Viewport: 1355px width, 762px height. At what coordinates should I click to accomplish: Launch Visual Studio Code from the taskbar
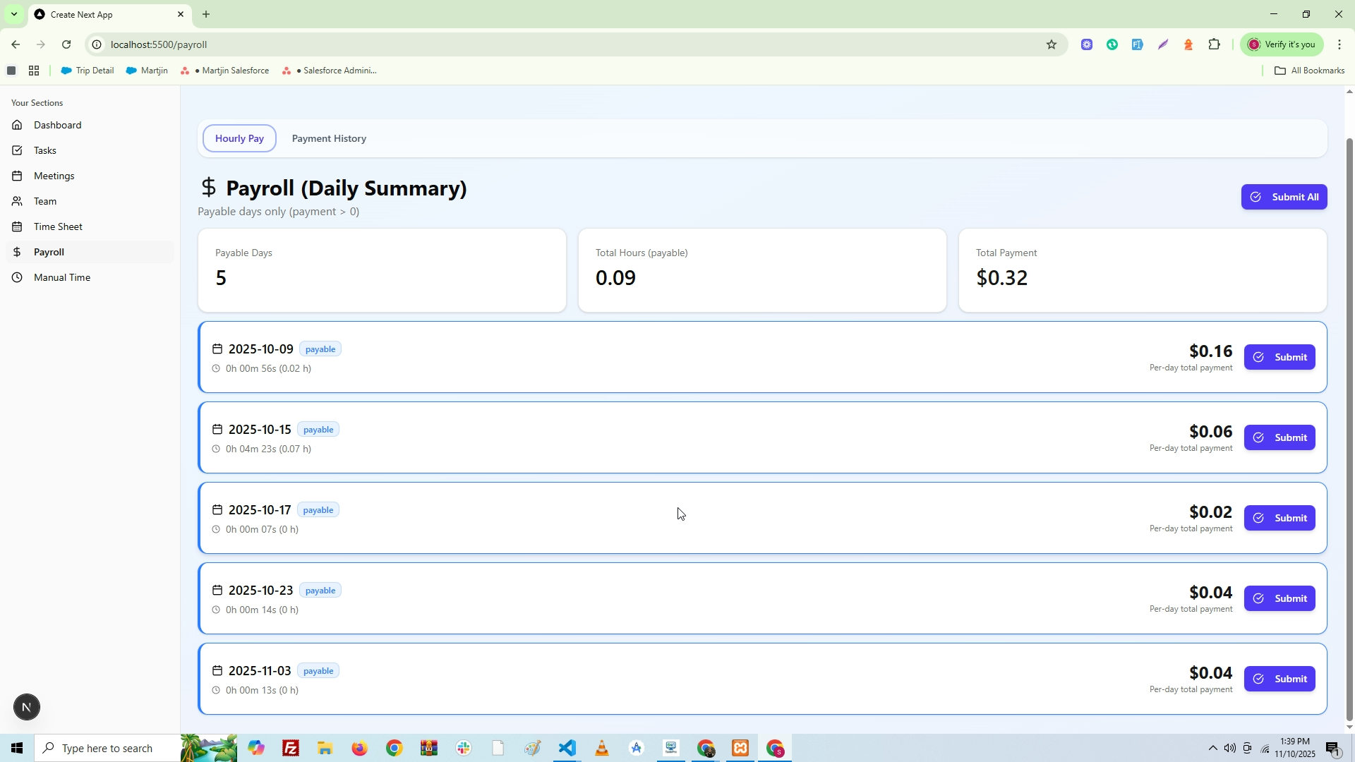tap(567, 748)
